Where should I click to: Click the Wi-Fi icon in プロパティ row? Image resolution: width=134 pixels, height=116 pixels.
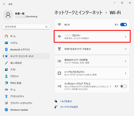pyautogui.click(x=59, y=37)
